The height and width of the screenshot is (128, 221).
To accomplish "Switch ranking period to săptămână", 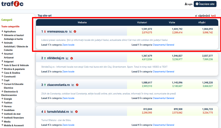I will click(x=204, y=16).
